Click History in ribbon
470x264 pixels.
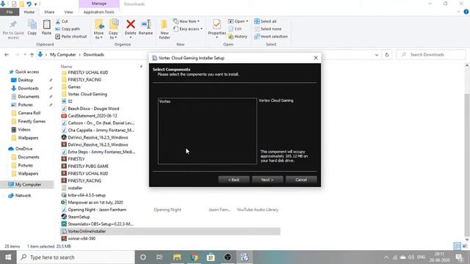(x=238, y=37)
